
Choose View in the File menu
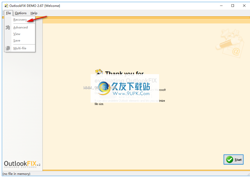[17, 34]
